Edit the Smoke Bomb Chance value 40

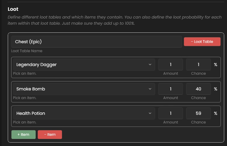(198, 89)
